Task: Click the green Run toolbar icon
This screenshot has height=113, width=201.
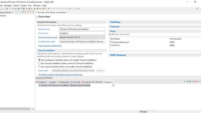Action: 19,9
